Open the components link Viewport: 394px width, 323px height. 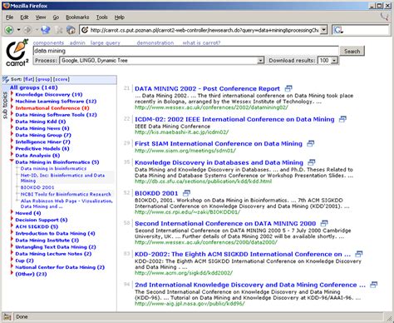pyautogui.click(x=48, y=42)
